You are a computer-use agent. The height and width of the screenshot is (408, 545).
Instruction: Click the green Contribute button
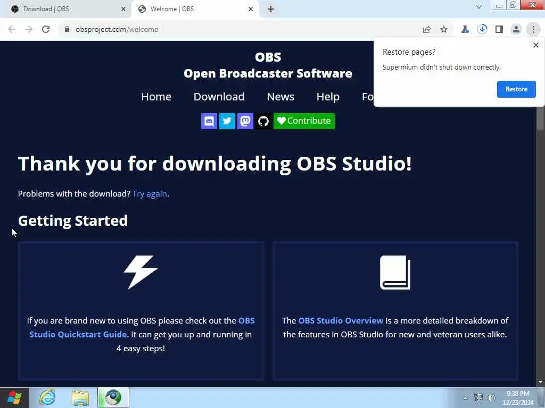[x=304, y=121]
